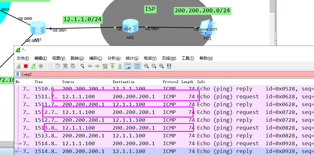Open the 统计(S) menu

click(132, 58)
